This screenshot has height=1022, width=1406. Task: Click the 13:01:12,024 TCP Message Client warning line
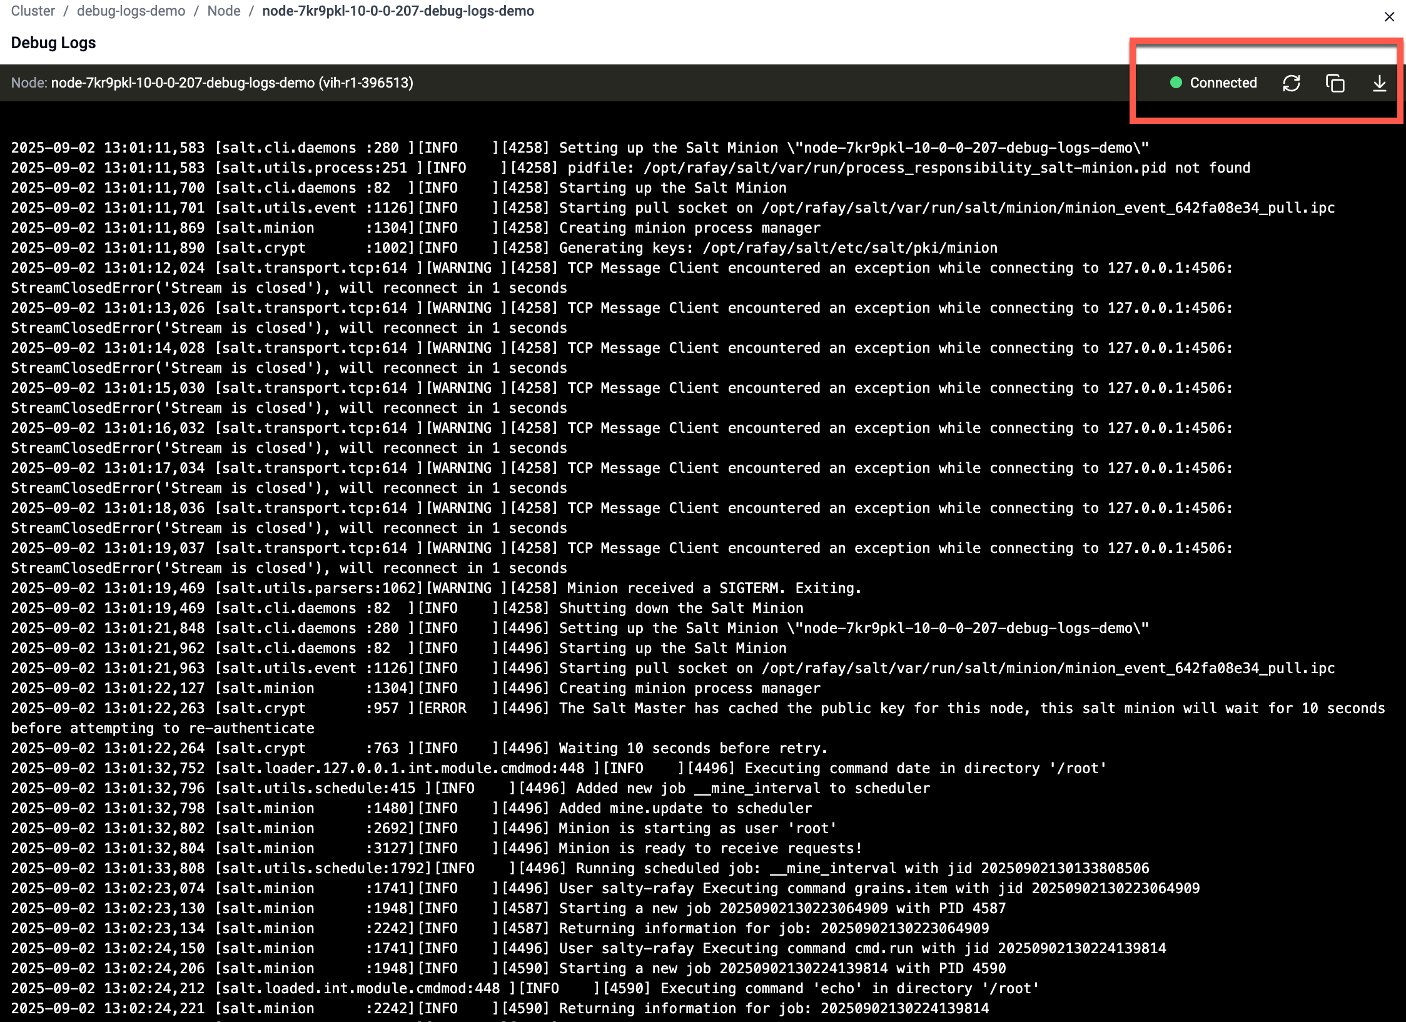(622, 278)
